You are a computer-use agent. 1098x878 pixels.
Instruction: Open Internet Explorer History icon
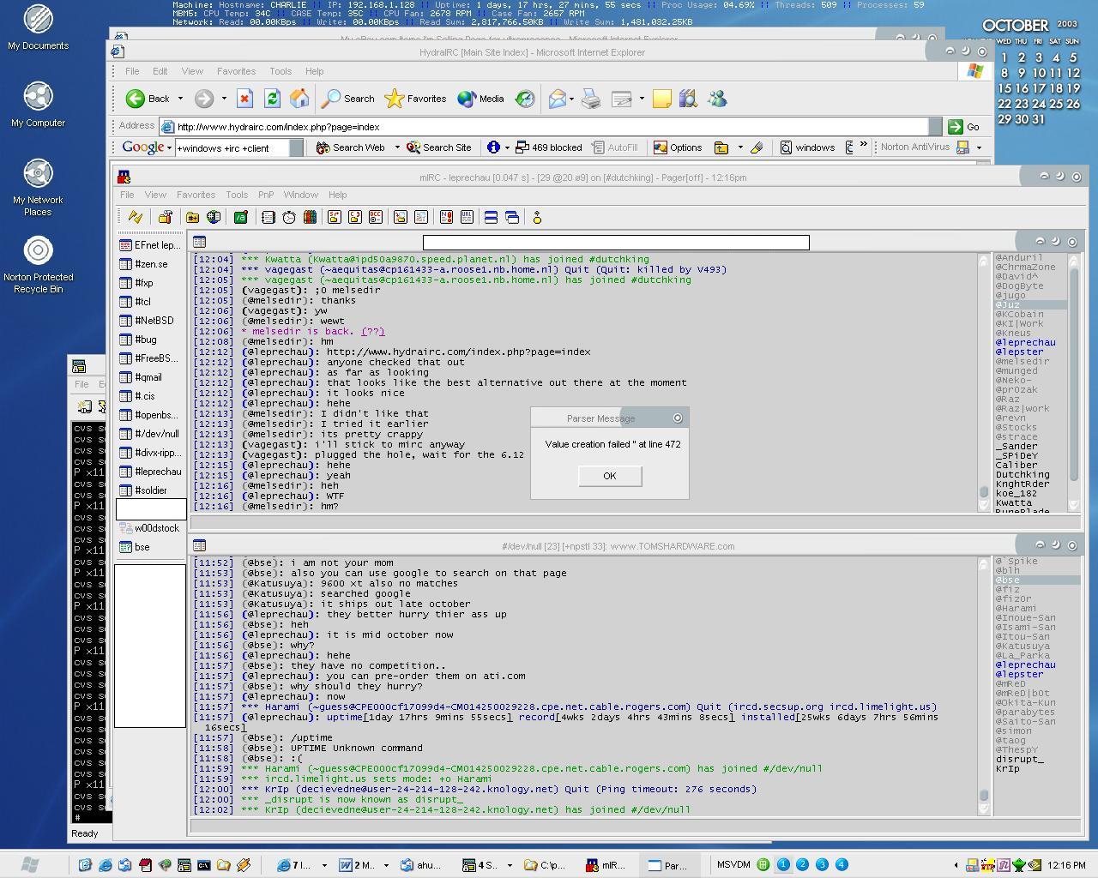coord(525,99)
